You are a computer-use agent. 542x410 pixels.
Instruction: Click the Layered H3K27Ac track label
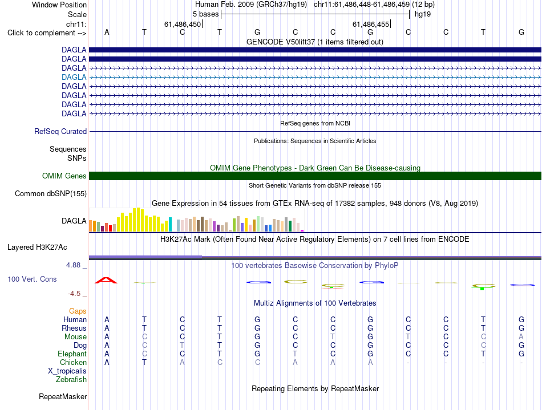pyautogui.click(x=37, y=247)
